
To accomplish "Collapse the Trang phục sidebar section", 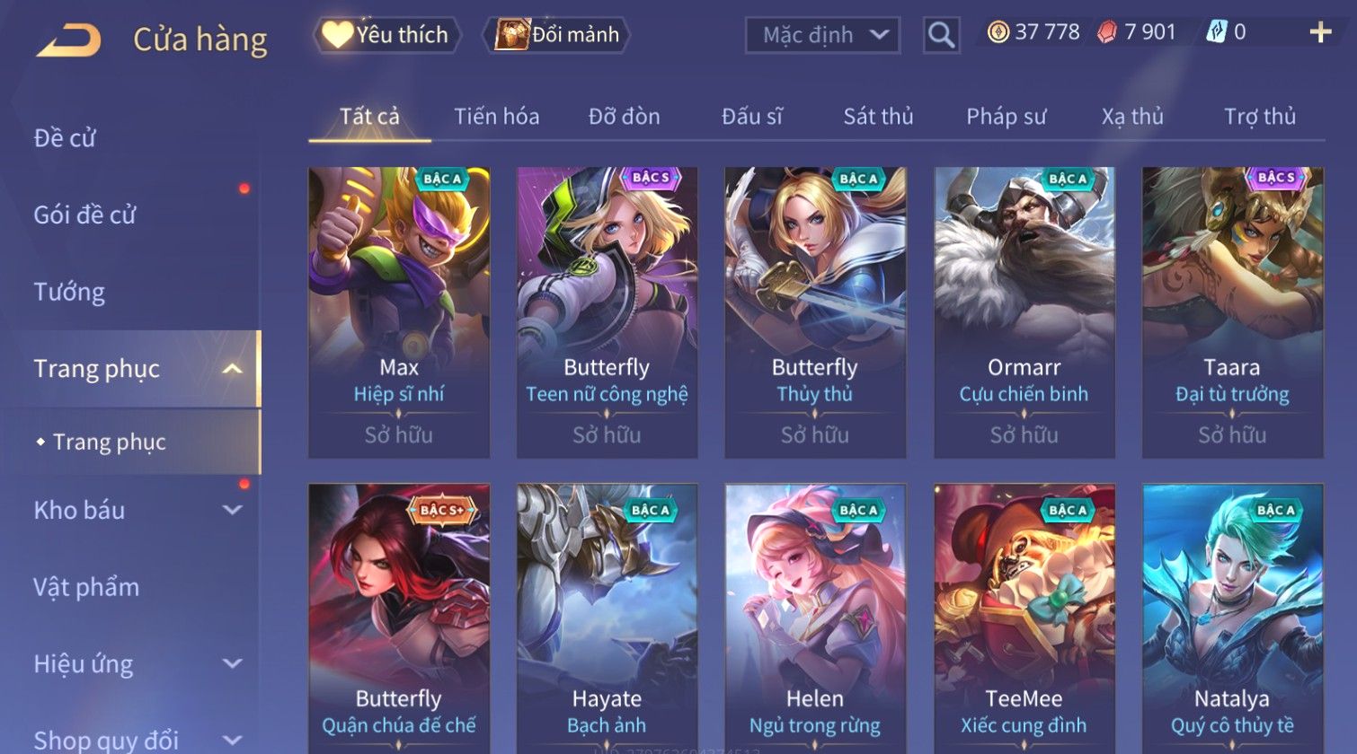I will [232, 369].
